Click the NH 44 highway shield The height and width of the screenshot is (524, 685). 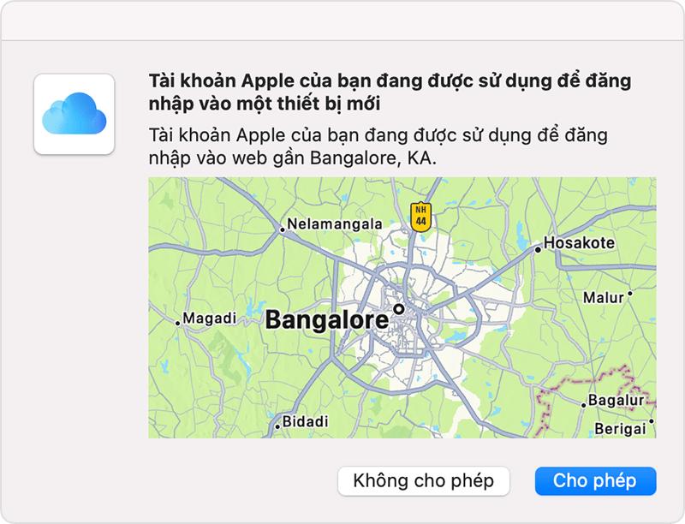[x=420, y=217]
